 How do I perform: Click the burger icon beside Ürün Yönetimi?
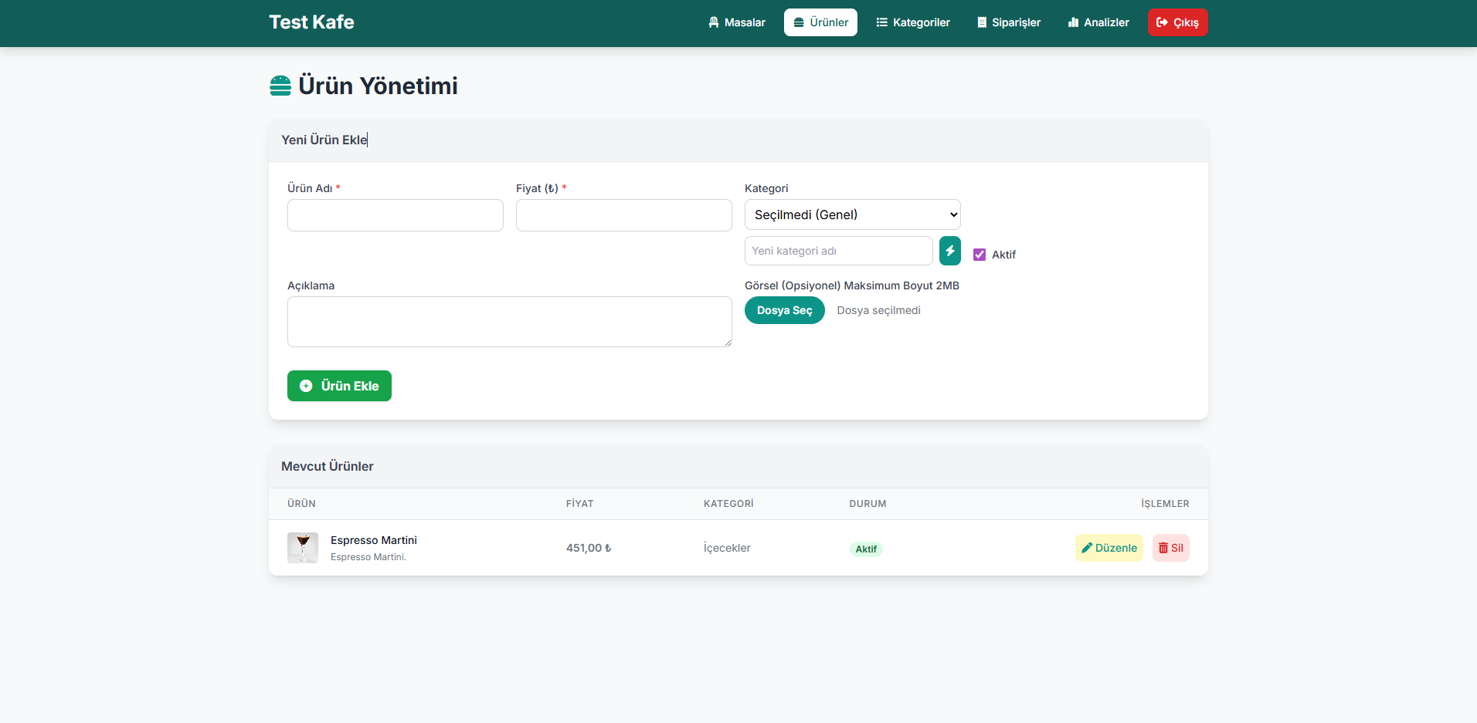point(280,86)
